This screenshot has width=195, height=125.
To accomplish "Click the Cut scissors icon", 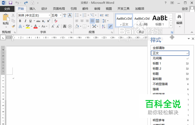I will click(x=13, y=16).
